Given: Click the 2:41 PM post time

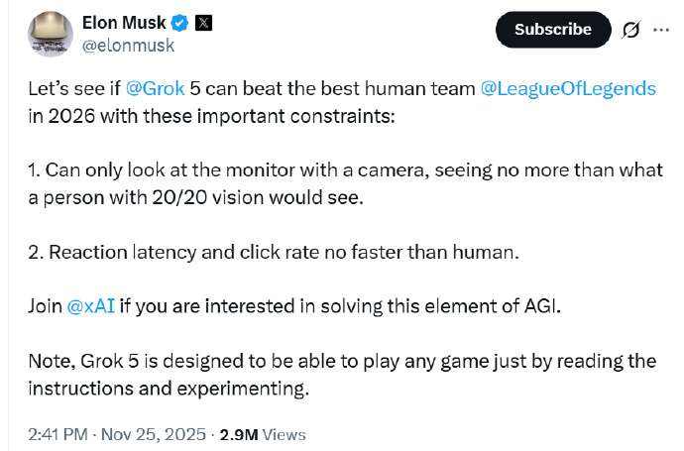Looking at the screenshot, I should click(57, 434).
